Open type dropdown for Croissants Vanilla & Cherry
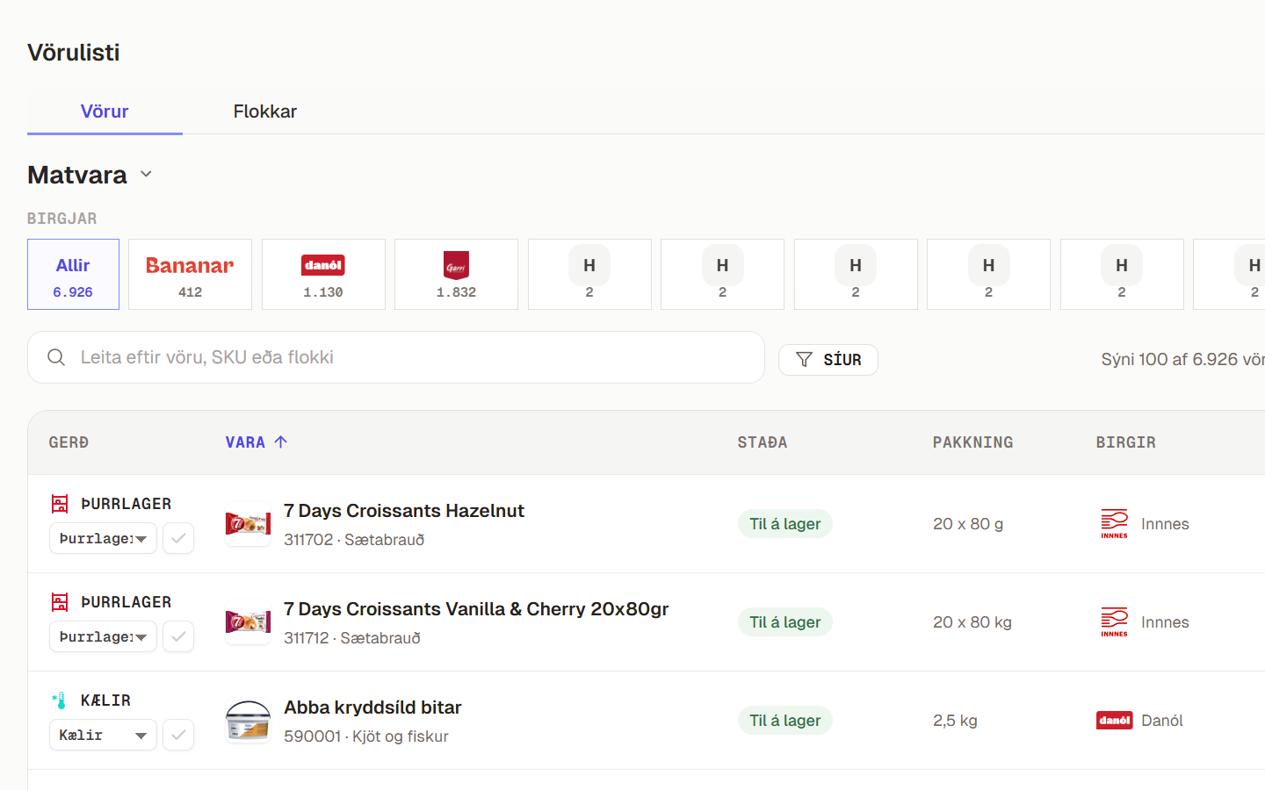This screenshot has width=1265, height=790. [103, 636]
